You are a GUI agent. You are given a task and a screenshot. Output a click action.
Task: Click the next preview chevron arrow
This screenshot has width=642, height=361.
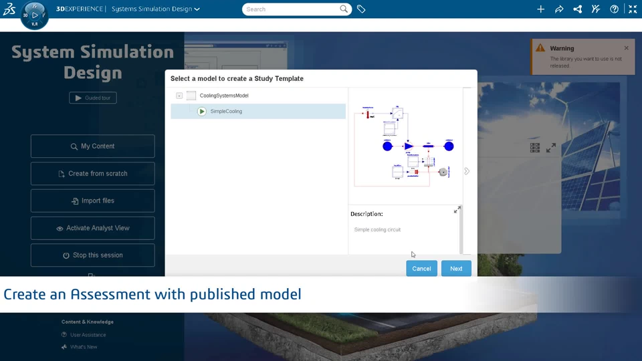point(467,171)
